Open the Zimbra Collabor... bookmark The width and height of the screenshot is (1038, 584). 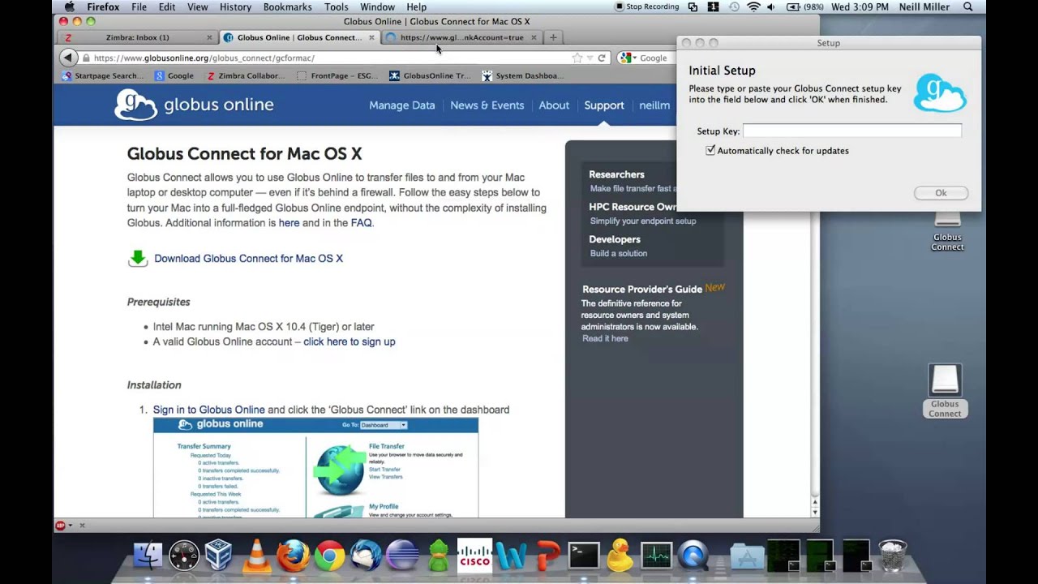pos(246,75)
